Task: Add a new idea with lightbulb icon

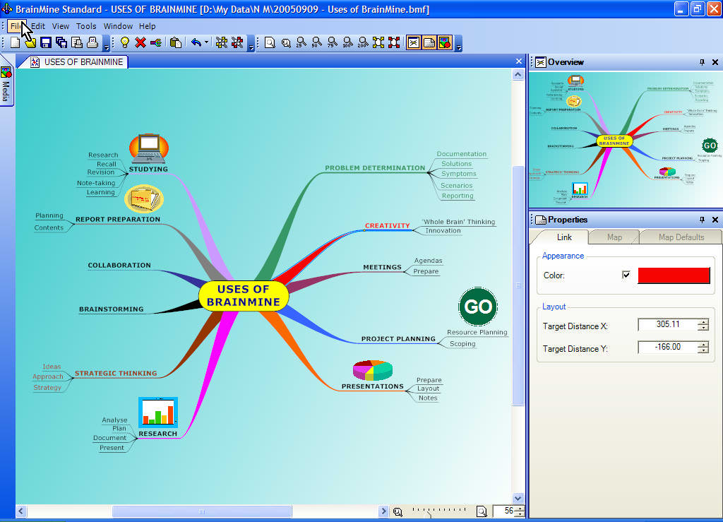Action: click(124, 43)
